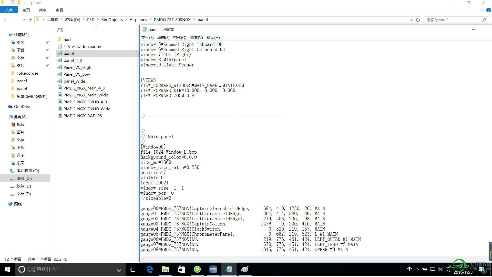
Task: Open Notepad 帮助(H) menu
Action: 213,38
